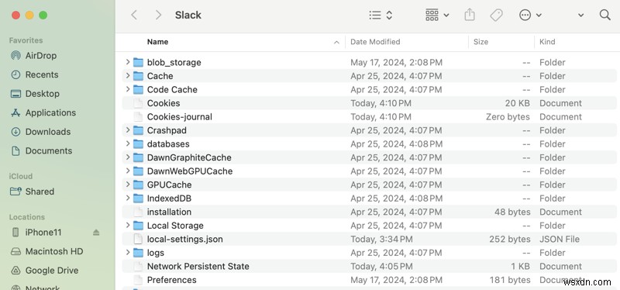Click the Share toolbar icon
The width and height of the screenshot is (620, 290).
coord(470,15)
